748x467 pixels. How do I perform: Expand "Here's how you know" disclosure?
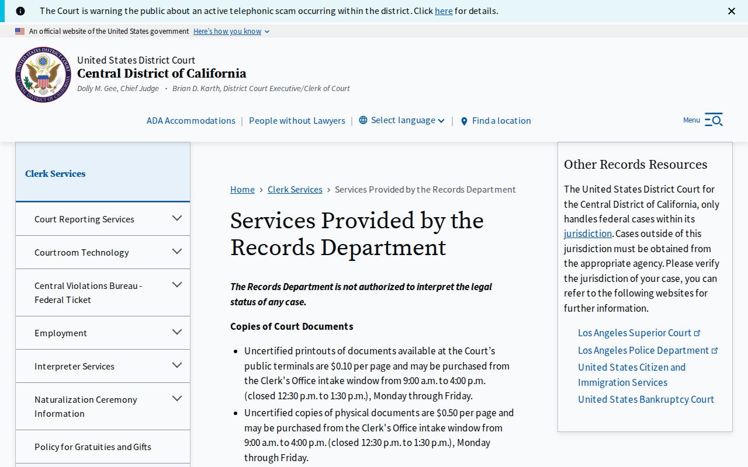pyautogui.click(x=231, y=32)
